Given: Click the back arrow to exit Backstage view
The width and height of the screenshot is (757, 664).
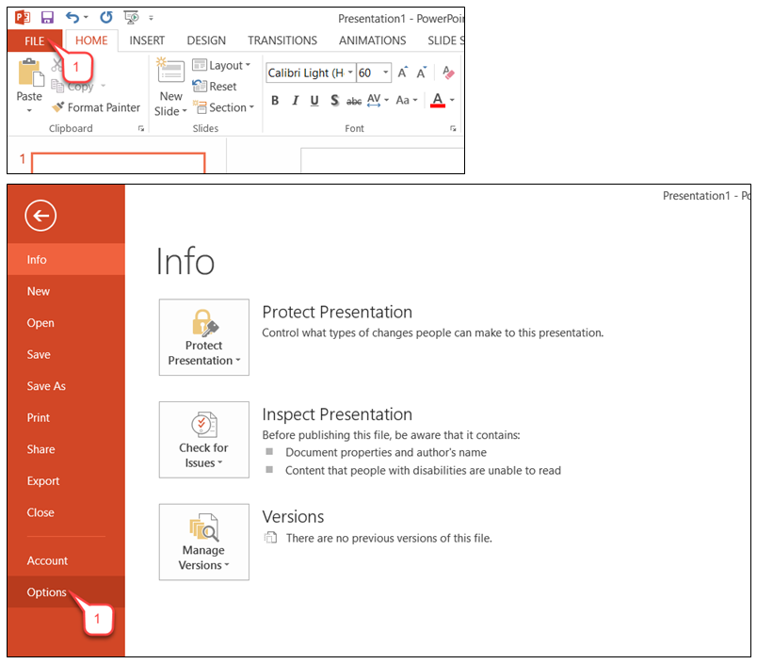Looking at the screenshot, I should coord(39,216).
